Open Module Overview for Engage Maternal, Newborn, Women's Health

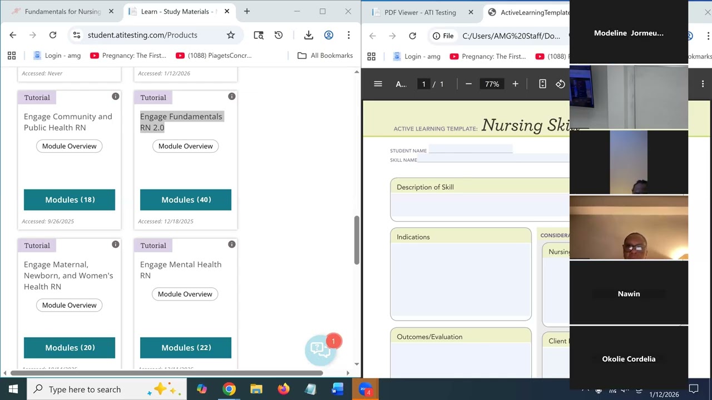[70, 305]
